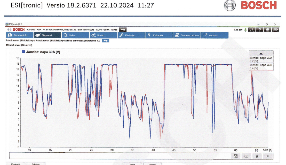Go to Tunnetut ratkaisut tab
This screenshot has height=165, width=286.
coord(187,35)
